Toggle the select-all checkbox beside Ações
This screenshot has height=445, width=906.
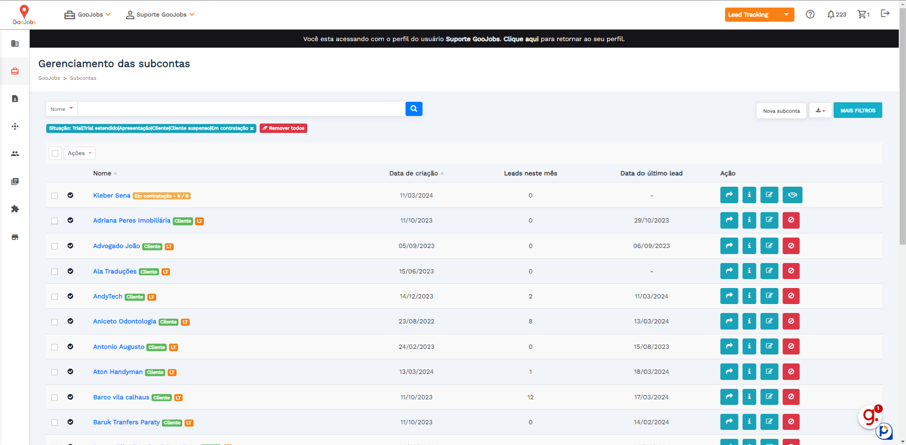[x=55, y=153]
